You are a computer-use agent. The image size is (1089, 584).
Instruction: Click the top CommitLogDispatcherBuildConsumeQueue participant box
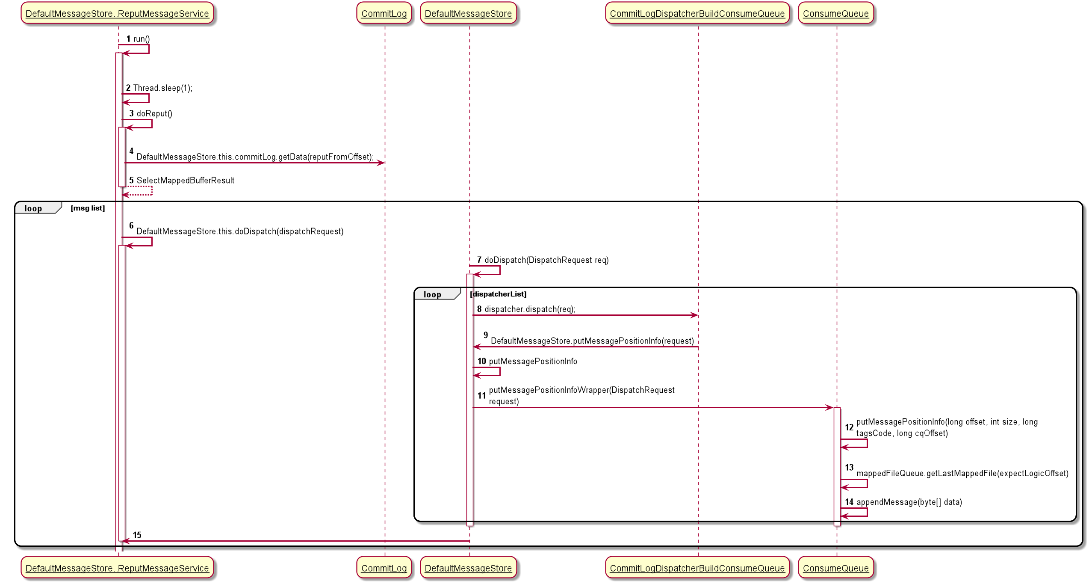697,13
